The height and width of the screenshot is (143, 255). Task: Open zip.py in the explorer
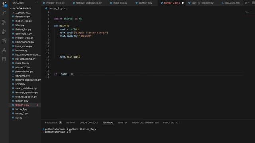tap(19, 118)
